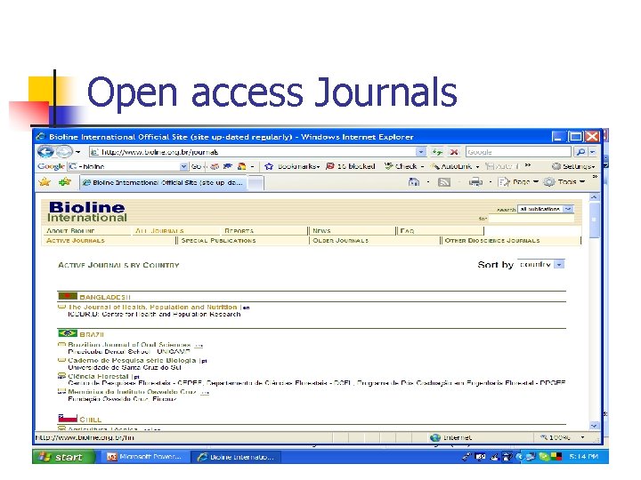Click the vertical scrollbar up arrow

(594, 197)
